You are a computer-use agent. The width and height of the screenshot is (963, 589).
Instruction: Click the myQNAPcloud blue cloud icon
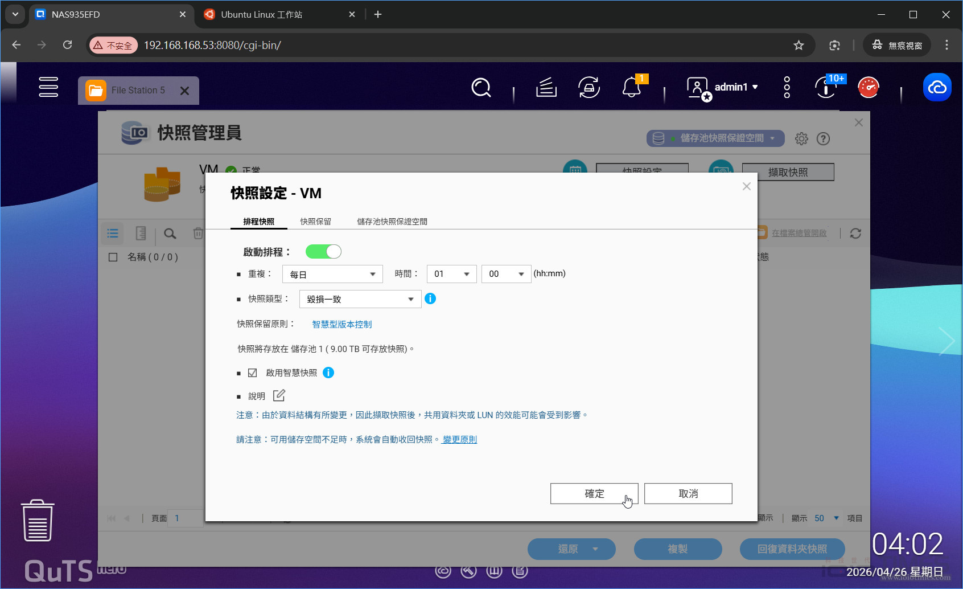(937, 87)
